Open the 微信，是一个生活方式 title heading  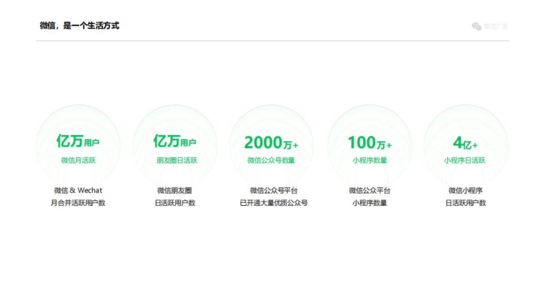pos(79,26)
